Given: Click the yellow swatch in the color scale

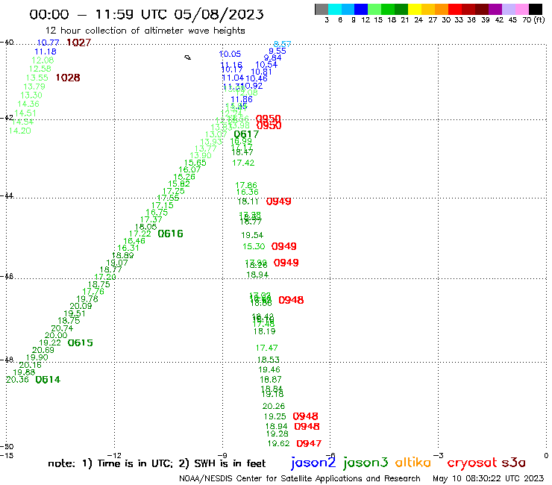Looking at the screenshot, I should tap(415, 9).
